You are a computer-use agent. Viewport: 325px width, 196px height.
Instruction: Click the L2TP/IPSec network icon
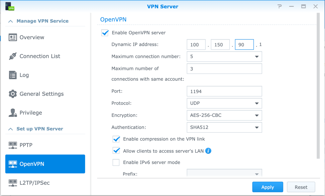[x=13, y=183]
